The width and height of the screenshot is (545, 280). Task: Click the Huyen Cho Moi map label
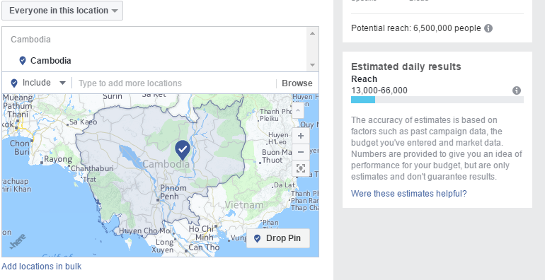pos(145,231)
